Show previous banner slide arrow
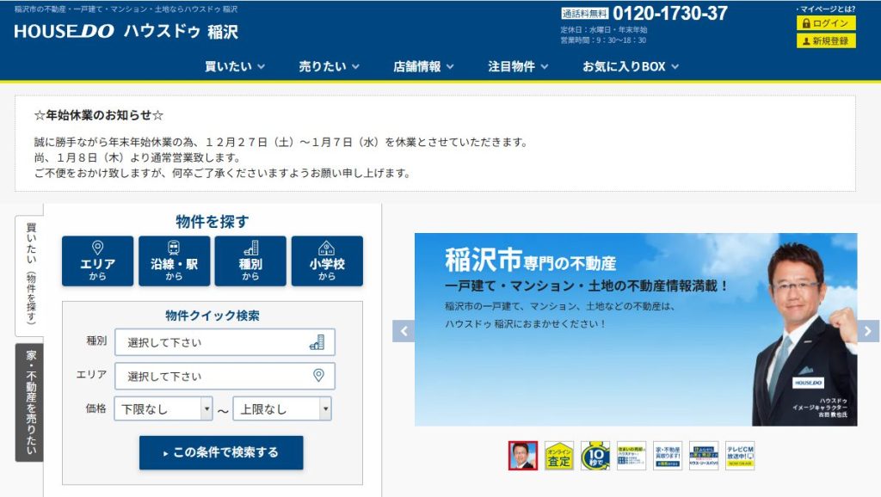This screenshot has width=881, height=497. coord(404,330)
